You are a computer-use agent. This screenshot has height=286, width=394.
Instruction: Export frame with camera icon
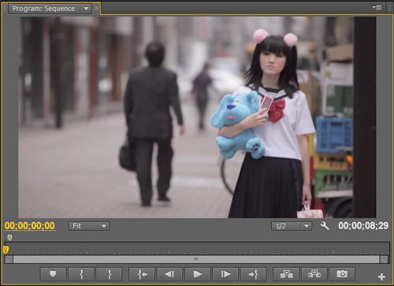[x=342, y=274]
